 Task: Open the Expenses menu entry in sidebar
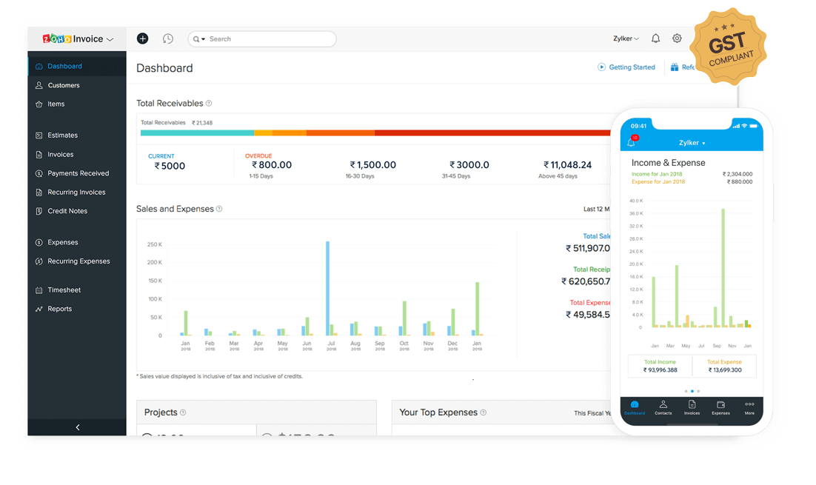[x=77, y=243]
